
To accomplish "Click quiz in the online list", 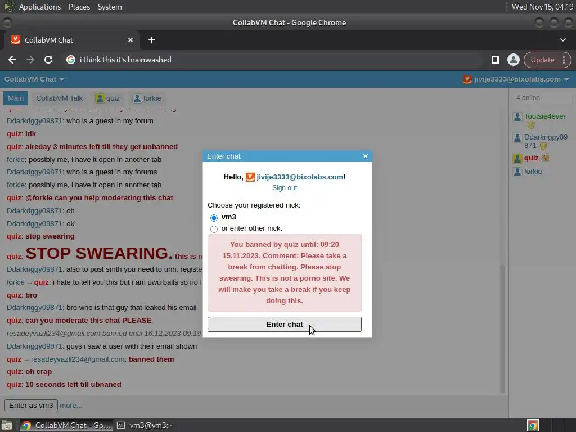I will [531, 158].
